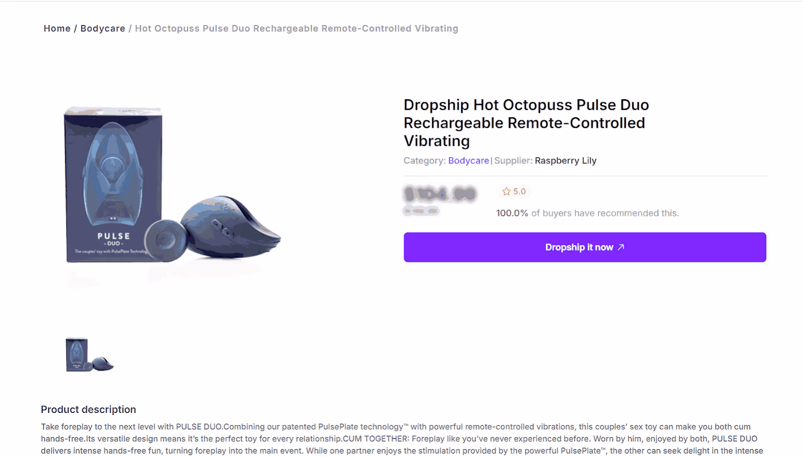The height and width of the screenshot is (457, 803).
Task: Select the small product thumbnail below the main image
Action: click(x=90, y=354)
